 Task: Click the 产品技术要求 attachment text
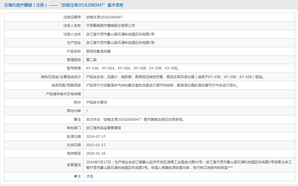coord(97,102)
